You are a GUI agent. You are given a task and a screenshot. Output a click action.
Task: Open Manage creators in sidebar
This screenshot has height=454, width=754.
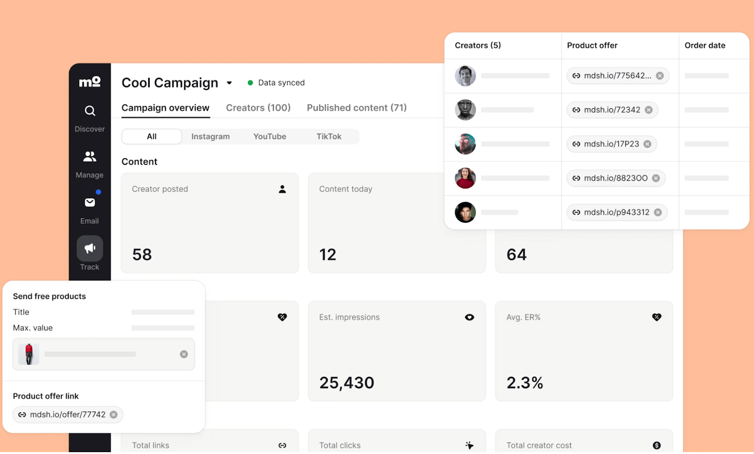(x=90, y=164)
